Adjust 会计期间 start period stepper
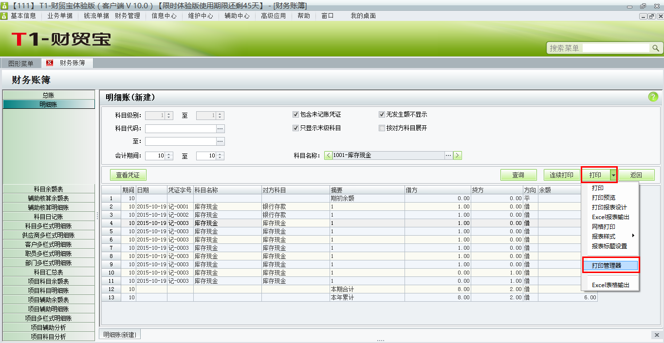Image resolution: width=664 pixels, height=343 pixels. point(169,156)
